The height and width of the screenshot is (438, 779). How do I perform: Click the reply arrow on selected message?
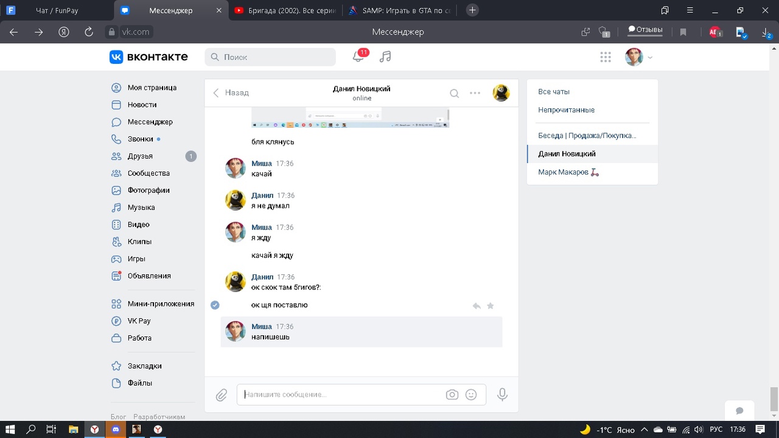coord(477,306)
